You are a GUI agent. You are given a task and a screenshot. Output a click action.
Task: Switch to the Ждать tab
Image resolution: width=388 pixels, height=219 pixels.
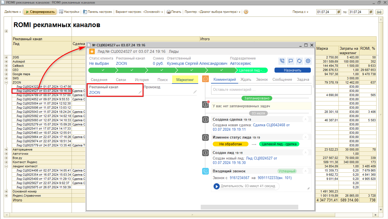click(x=246, y=80)
